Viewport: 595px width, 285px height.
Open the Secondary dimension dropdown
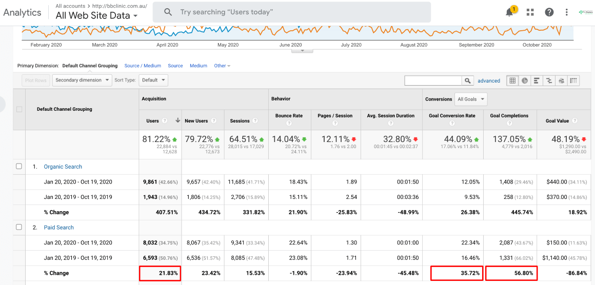coord(82,80)
